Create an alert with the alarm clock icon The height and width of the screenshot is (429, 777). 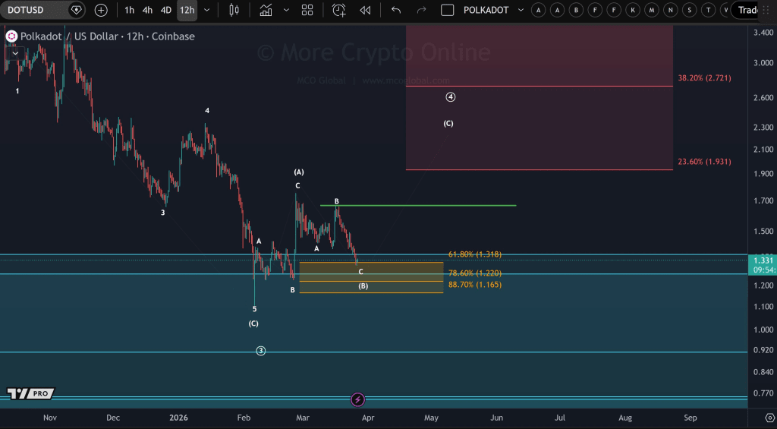coord(339,10)
